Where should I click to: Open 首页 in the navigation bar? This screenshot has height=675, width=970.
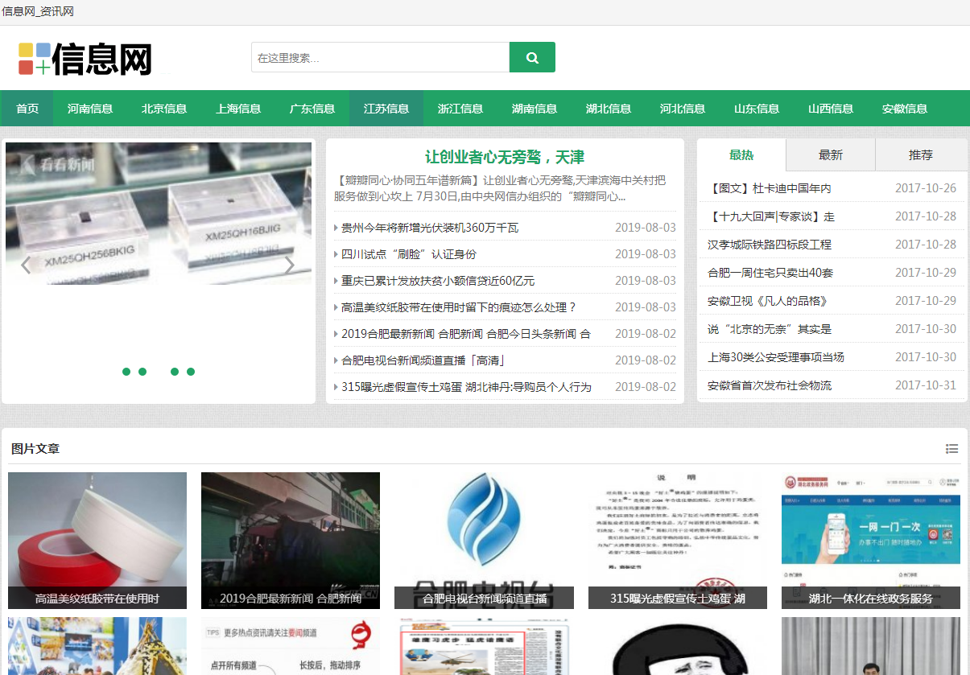pos(27,108)
